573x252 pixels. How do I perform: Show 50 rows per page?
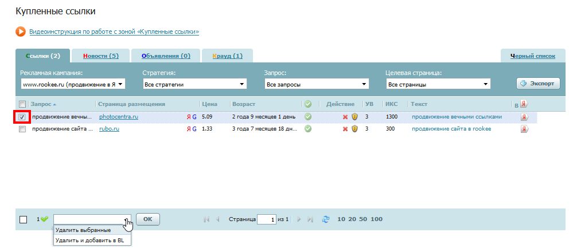click(x=363, y=219)
